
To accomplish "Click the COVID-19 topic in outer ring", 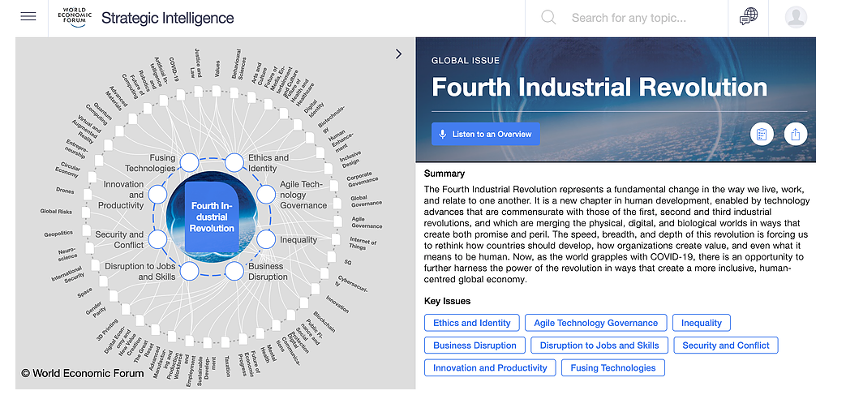I will point(174,71).
